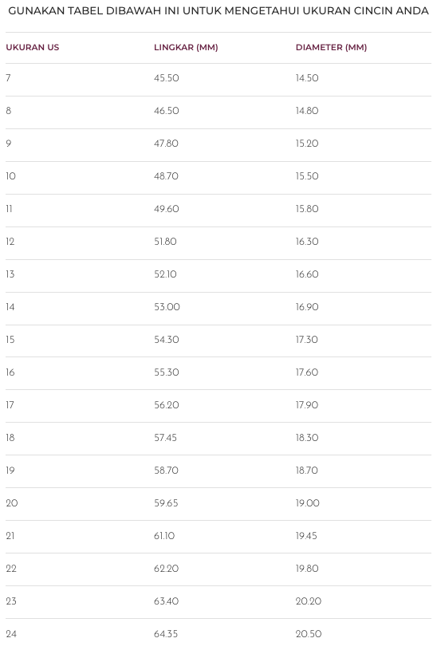
Task: Click the 56.20 circumference value
Action: coord(167,405)
